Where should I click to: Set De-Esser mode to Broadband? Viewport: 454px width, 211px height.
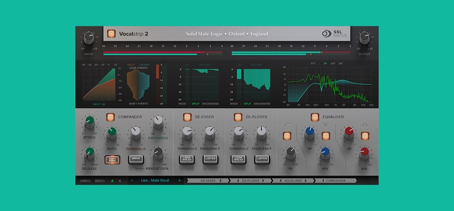click(x=210, y=104)
